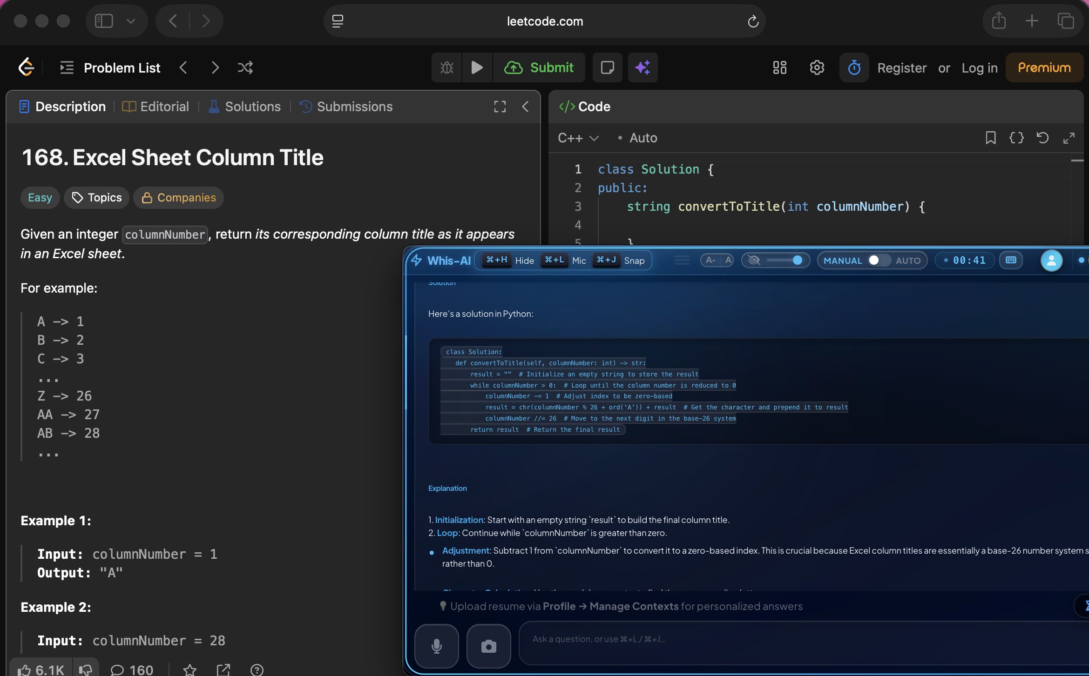Submit the solution
The width and height of the screenshot is (1089, 676).
[539, 67]
